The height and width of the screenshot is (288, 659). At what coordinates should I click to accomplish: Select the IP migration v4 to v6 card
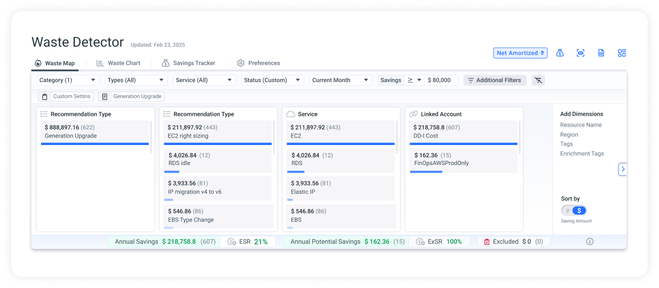pyautogui.click(x=218, y=188)
